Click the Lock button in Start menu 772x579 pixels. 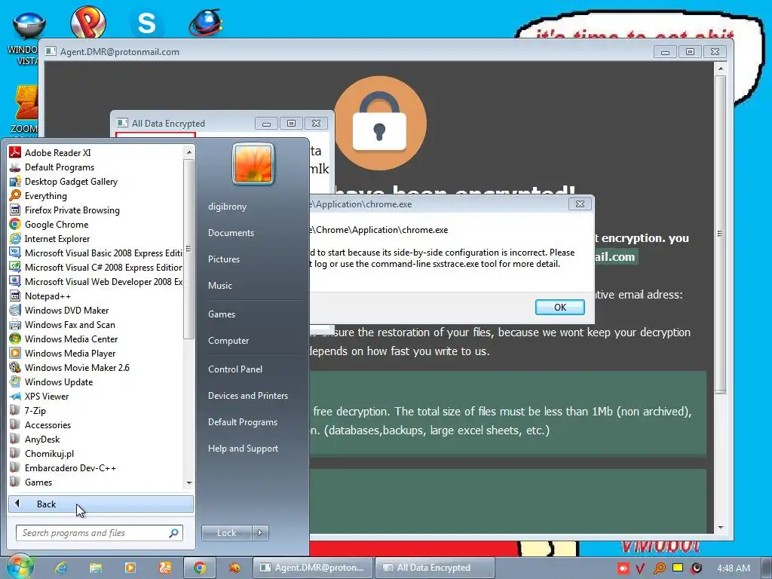click(226, 533)
